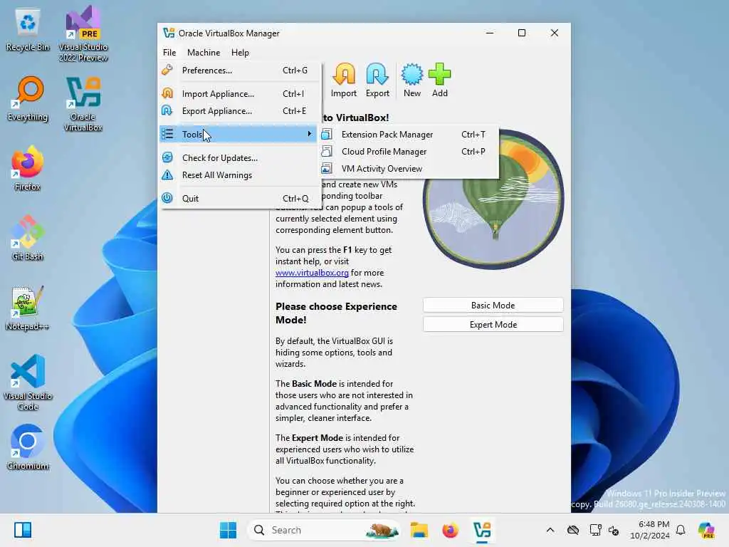Select Export Appliance menu entry
Image resolution: width=729 pixels, height=547 pixels.
[x=240, y=110]
